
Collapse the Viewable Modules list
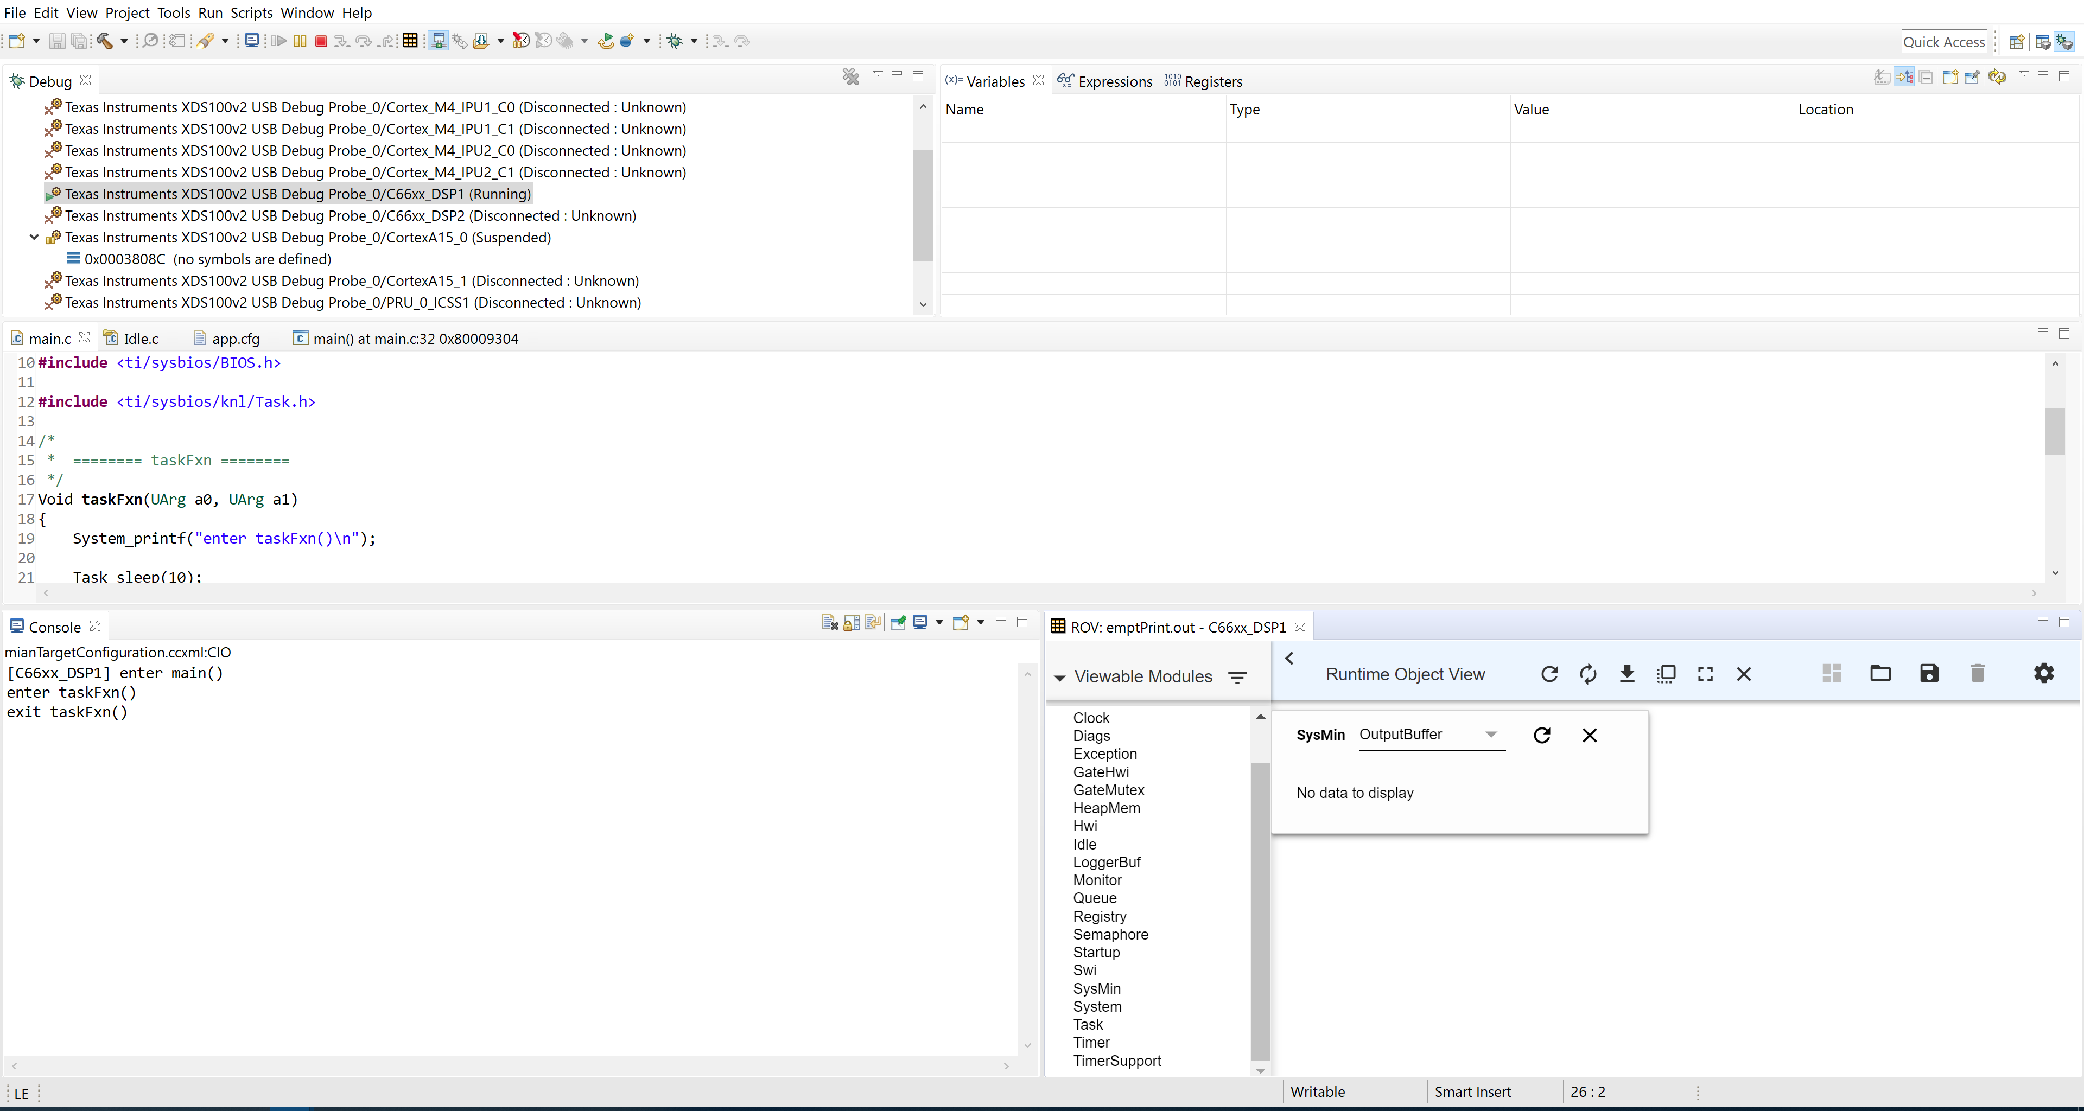pos(1059,678)
